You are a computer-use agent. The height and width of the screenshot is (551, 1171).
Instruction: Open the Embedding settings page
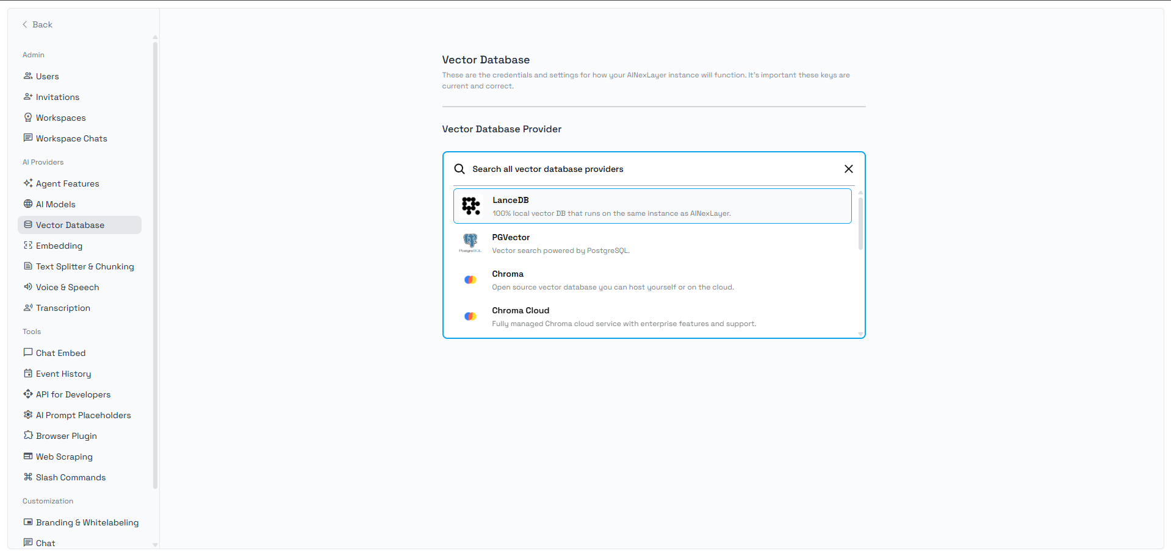click(59, 246)
